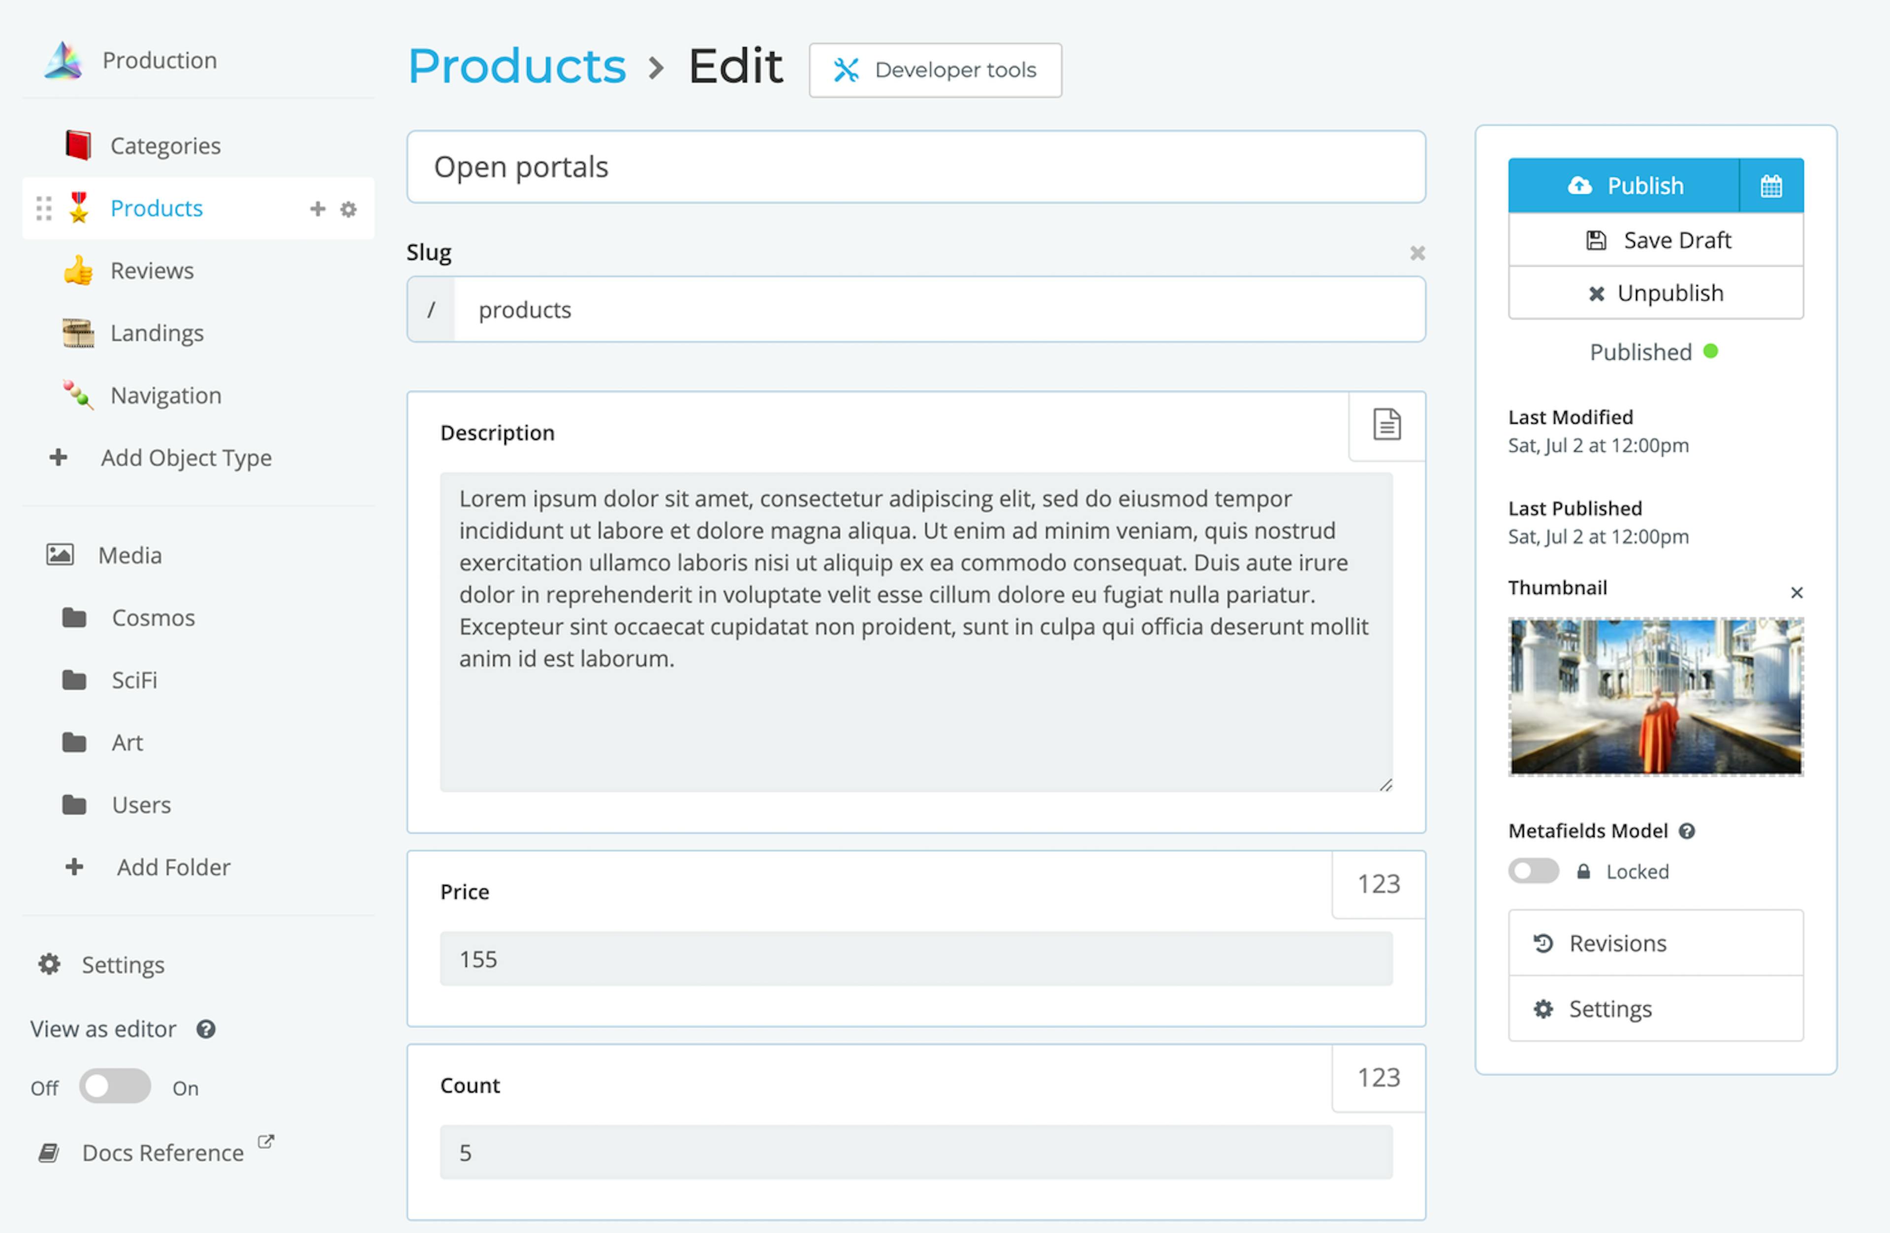Click the medal icon beside Products
This screenshot has width=1890, height=1233.
[x=78, y=208]
